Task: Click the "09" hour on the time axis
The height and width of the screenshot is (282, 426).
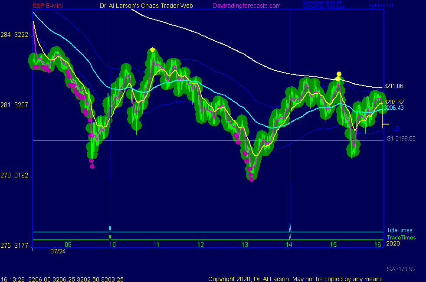Action: (68, 245)
